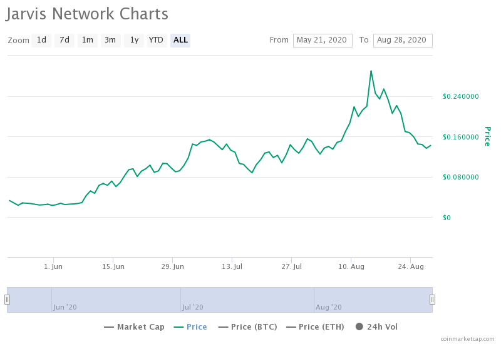This screenshot has height=344, width=501.
Task: Click the left navigator handle
Action: click(7, 300)
